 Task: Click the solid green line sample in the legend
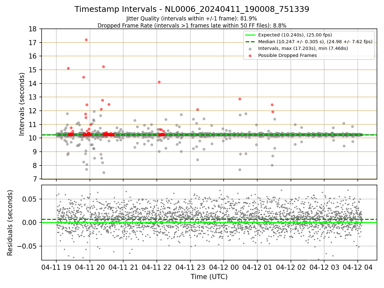pos(250,35)
